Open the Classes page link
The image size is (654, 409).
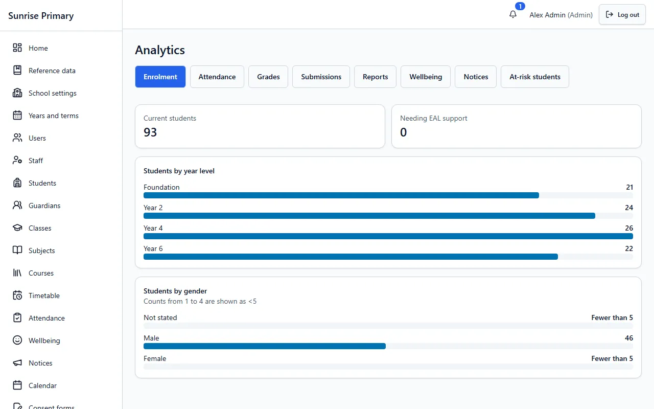[61, 228]
